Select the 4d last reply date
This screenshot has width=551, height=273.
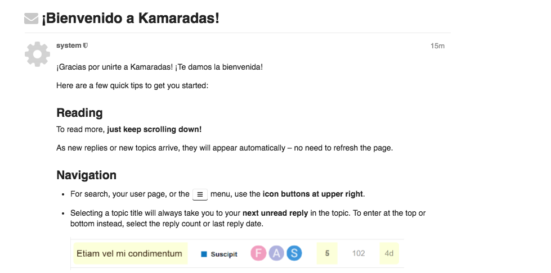[x=389, y=253]
